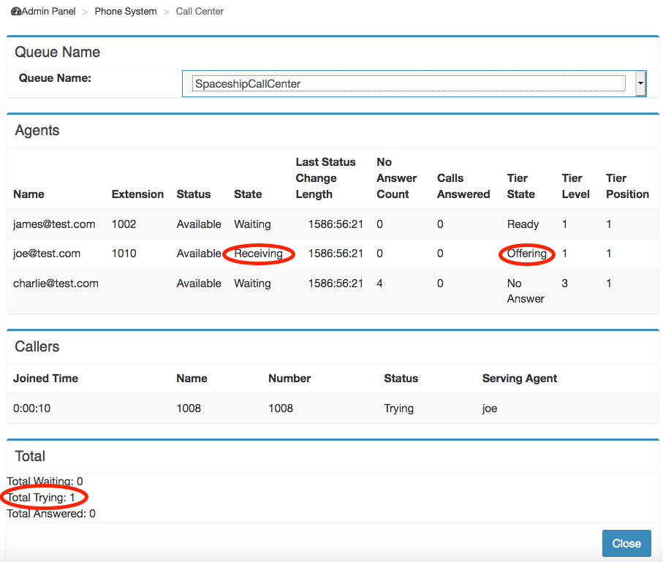Click the Extension column header
This screenshot has width=663, height=562.
[x=137, y=194]
